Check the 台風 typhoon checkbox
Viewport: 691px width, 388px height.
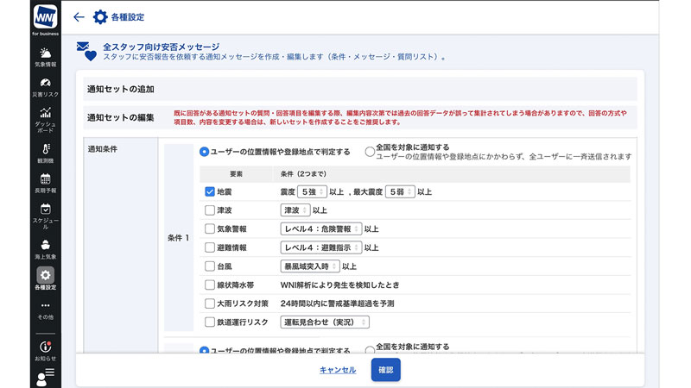click(210, 266)
